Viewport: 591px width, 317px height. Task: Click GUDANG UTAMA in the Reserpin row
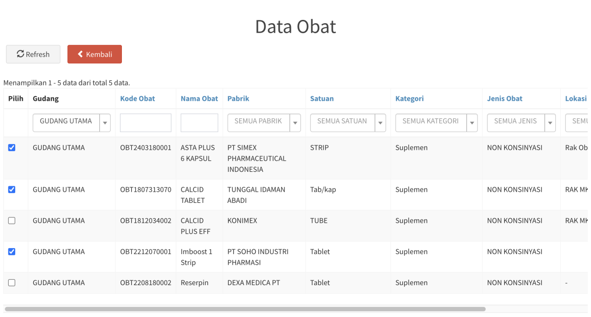click(x=59, y=282)
